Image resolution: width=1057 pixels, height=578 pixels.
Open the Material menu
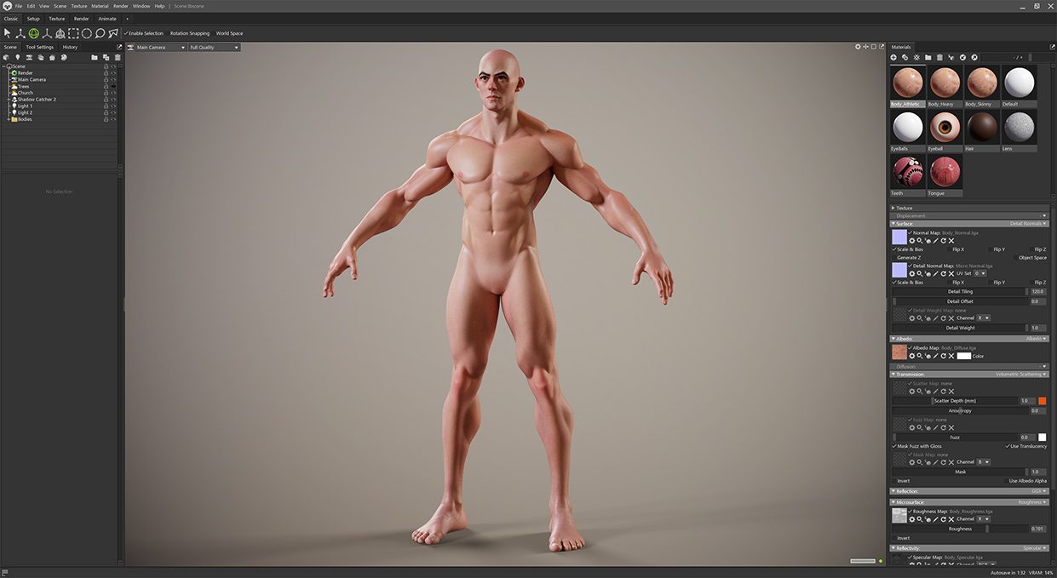coord(100,6)
